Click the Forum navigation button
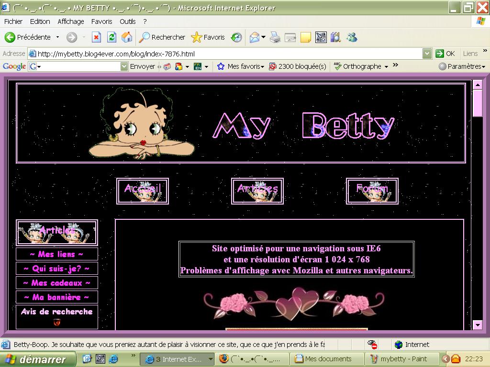This screenshot has height=367, width=490. (372, 191)
